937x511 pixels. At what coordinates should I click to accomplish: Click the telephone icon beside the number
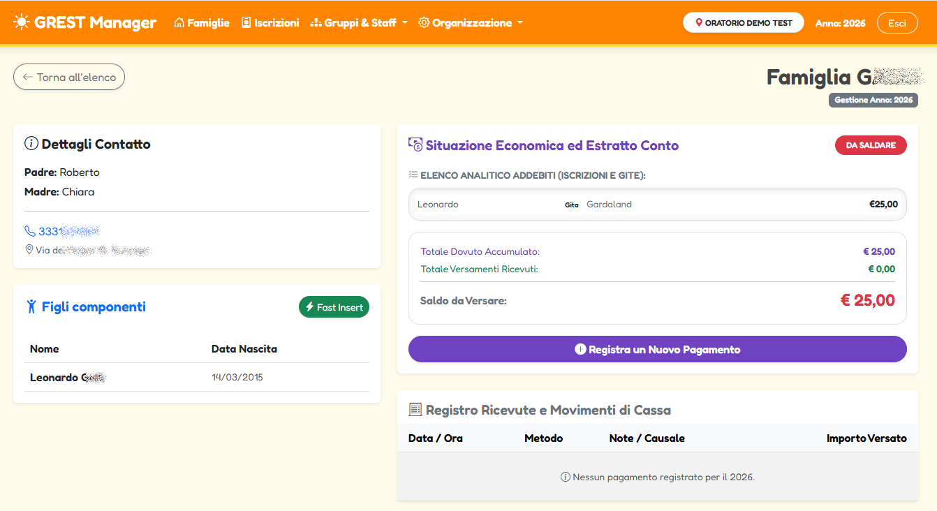(x=30, y=231)
